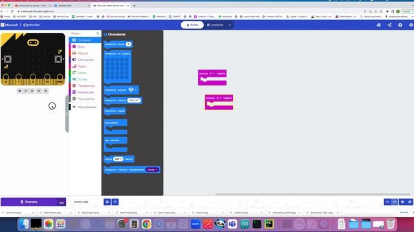The height and width of the screenshot is (232, 414).
Task: Open Finder from the dock
Action: (x=24, y=224)
